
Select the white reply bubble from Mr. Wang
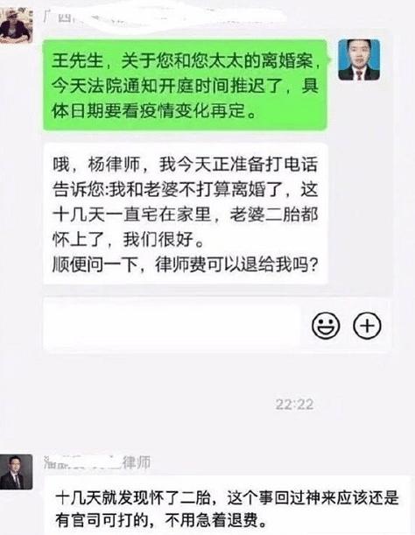(186, 214)
